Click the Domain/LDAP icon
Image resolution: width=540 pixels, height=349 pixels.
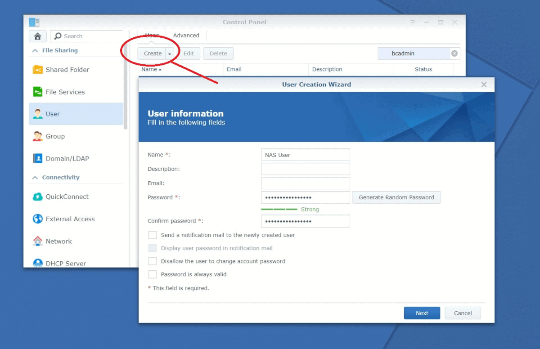pyautogui.click(x=38, y=158)
